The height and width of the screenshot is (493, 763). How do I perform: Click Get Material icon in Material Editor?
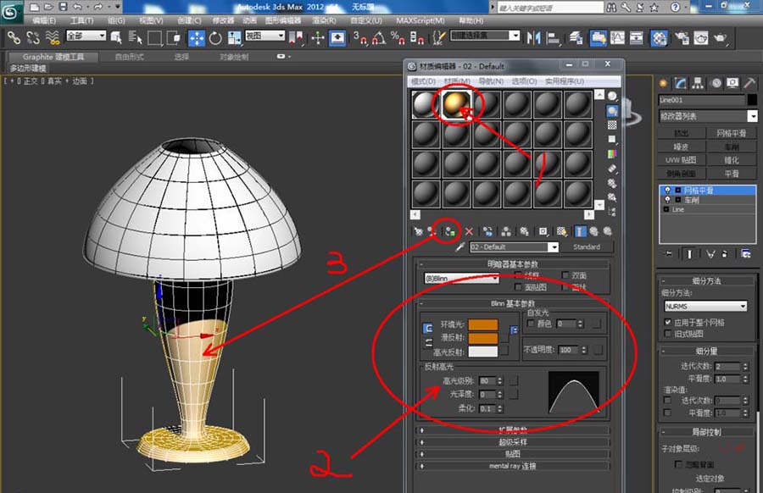[418, 231]
